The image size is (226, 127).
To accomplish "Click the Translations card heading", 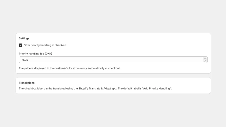I will [x=27, y=83].
